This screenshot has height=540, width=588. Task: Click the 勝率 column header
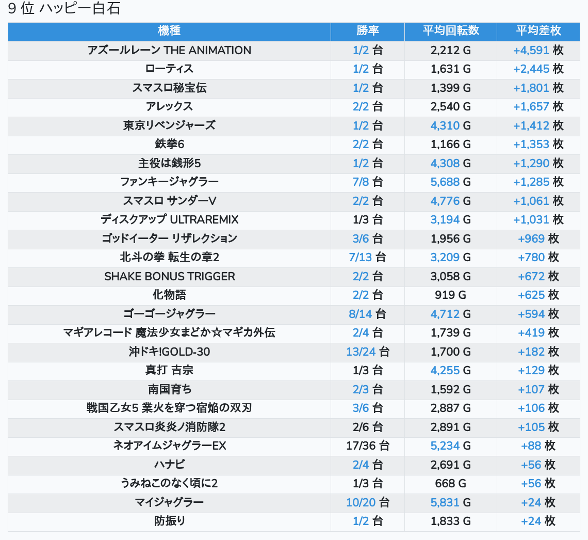(367, 30)
